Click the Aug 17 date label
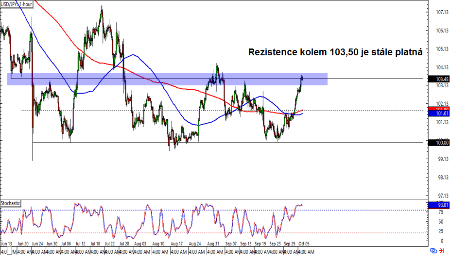 (x=176, y=243)
